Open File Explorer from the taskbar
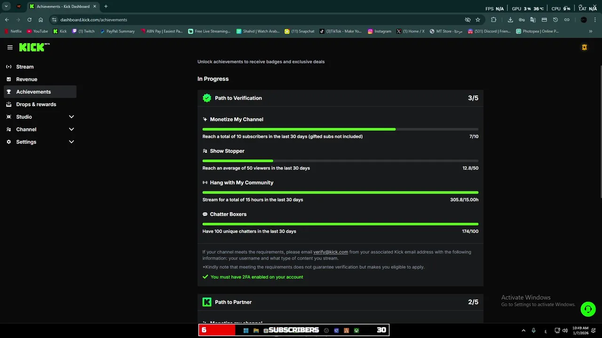The width and height of the screenshot is (602, 338). pos(256,330)
